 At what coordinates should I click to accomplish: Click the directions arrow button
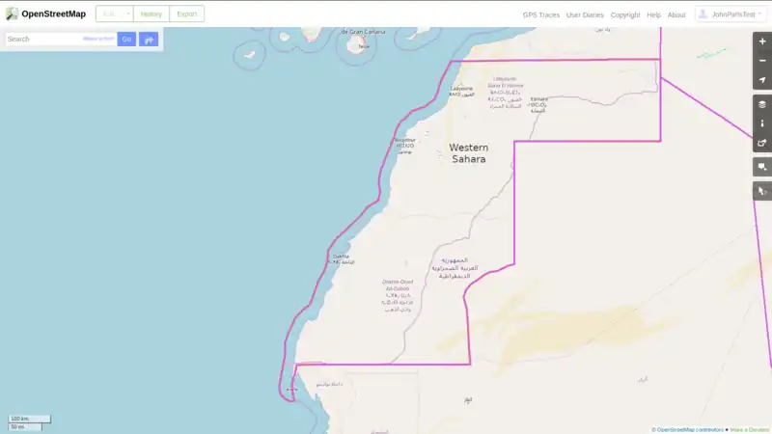tap(149, 40)
